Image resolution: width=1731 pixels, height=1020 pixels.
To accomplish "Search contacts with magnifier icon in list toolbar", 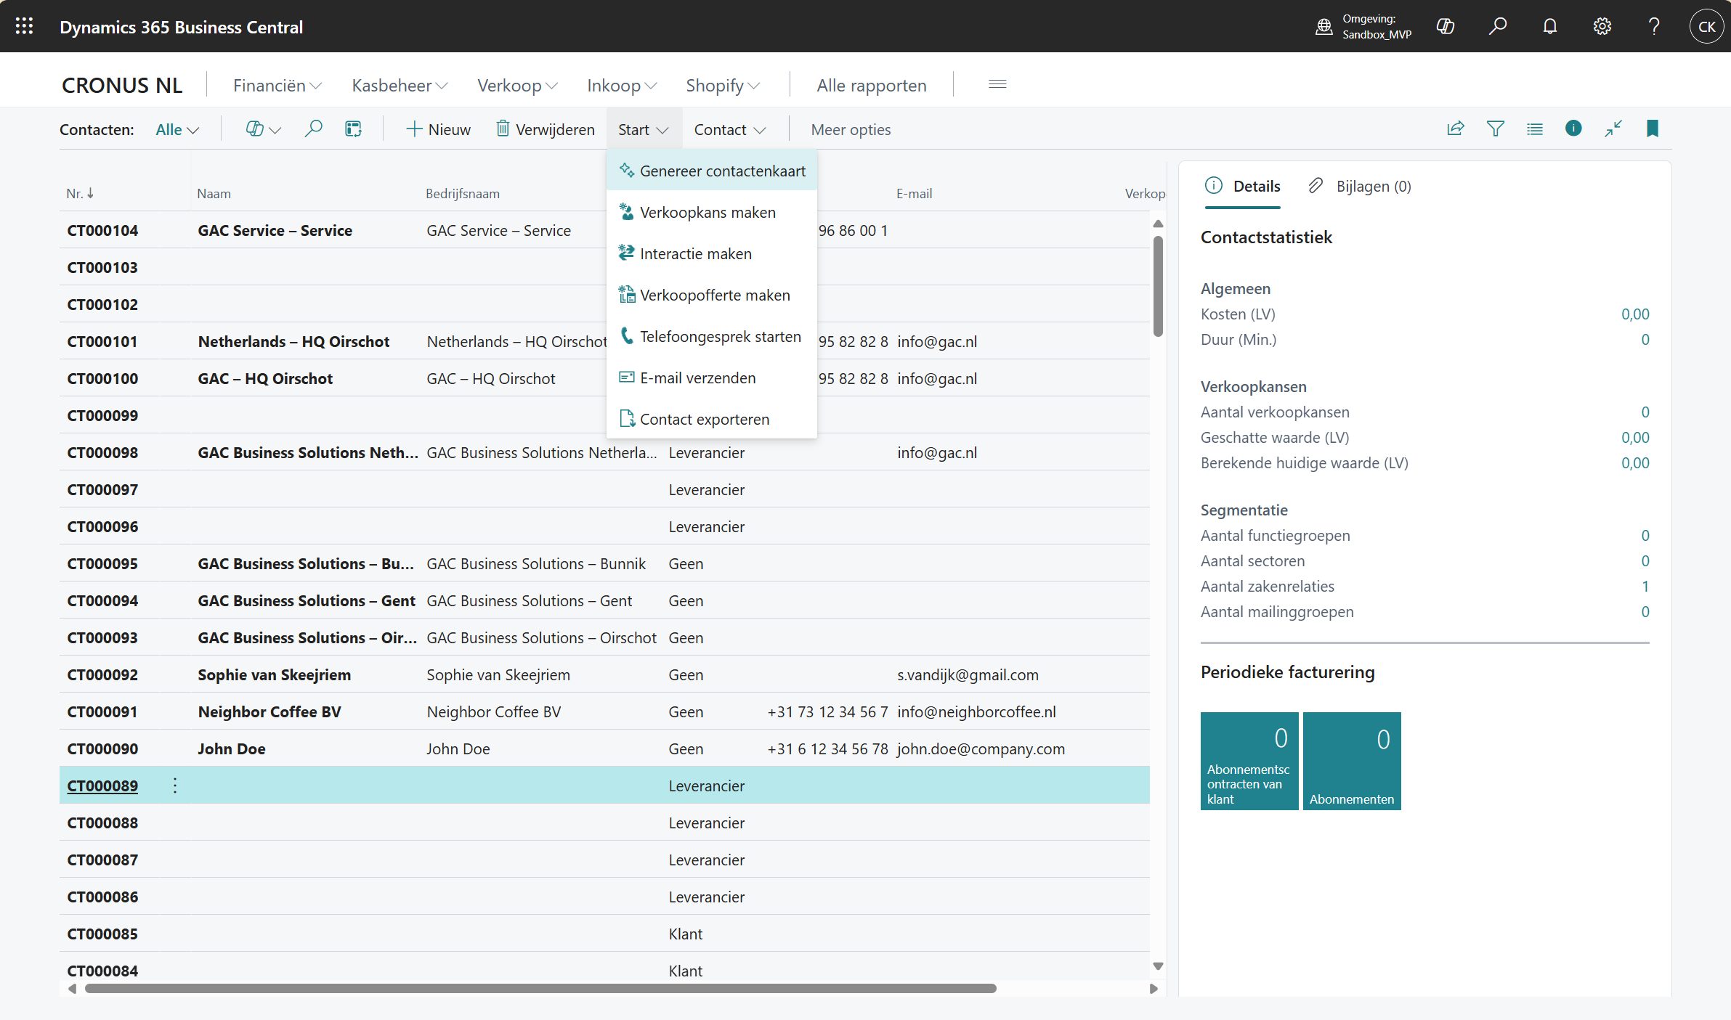I will coord(313,129).
